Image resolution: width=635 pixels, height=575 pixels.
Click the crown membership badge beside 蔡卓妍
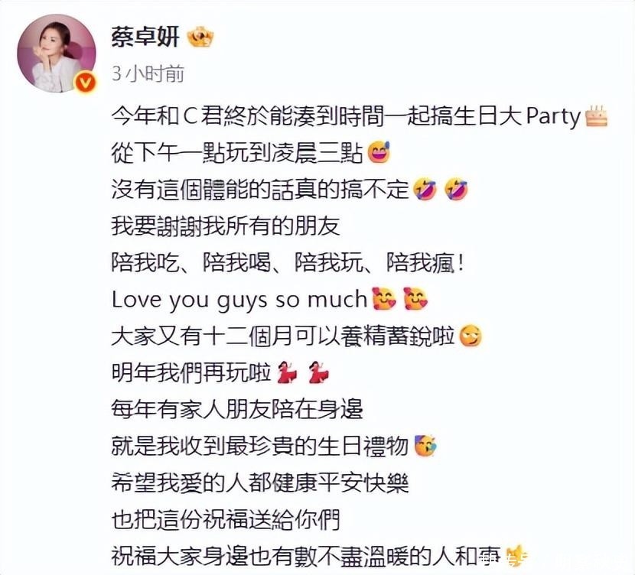click(200, 37)
